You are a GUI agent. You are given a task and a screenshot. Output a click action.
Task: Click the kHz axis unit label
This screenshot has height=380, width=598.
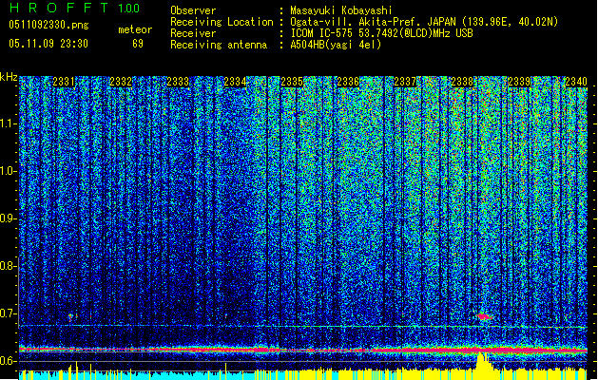pyautogui.click(x=9, y=77)
